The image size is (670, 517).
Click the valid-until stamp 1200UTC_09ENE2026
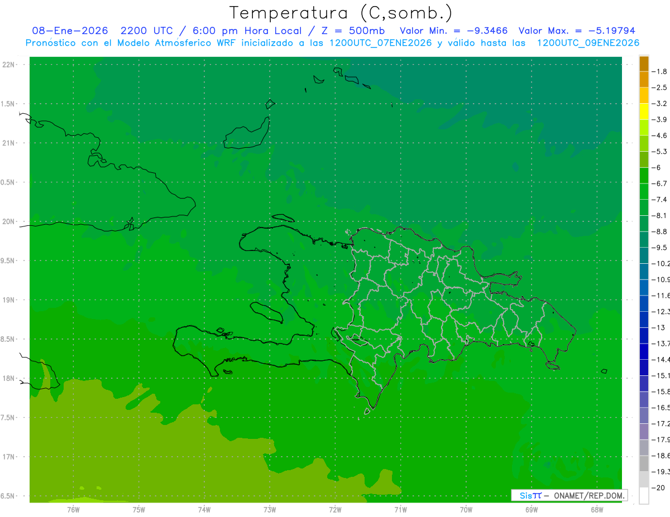click(588, 43)
